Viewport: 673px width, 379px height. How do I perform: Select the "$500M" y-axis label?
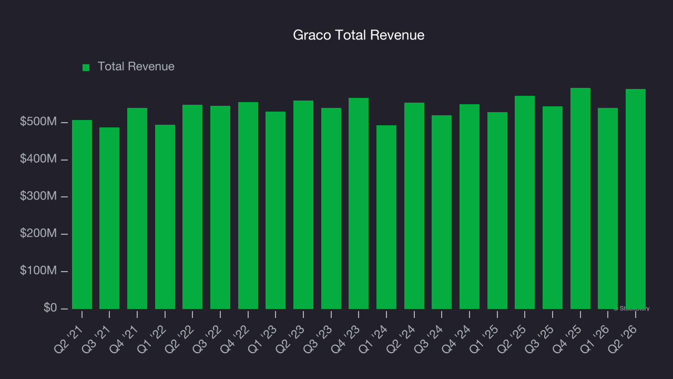click(38, 122)
